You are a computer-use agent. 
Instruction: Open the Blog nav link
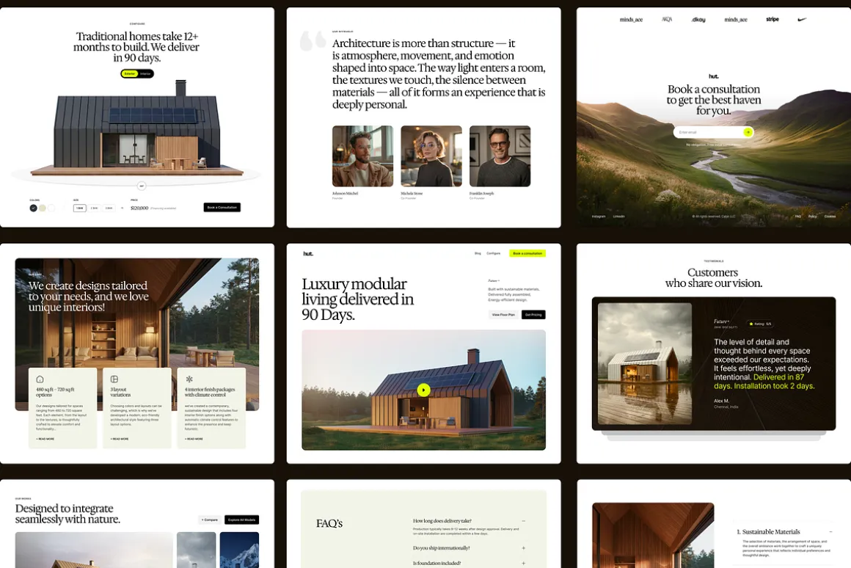[478, 254]
